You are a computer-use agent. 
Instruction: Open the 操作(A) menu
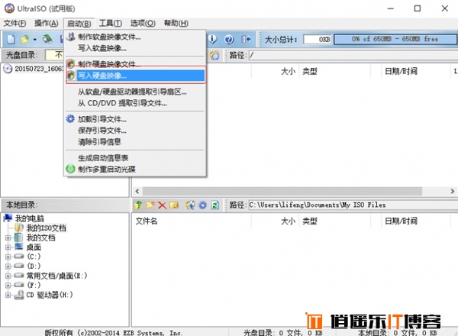click(x=46, y=24)
